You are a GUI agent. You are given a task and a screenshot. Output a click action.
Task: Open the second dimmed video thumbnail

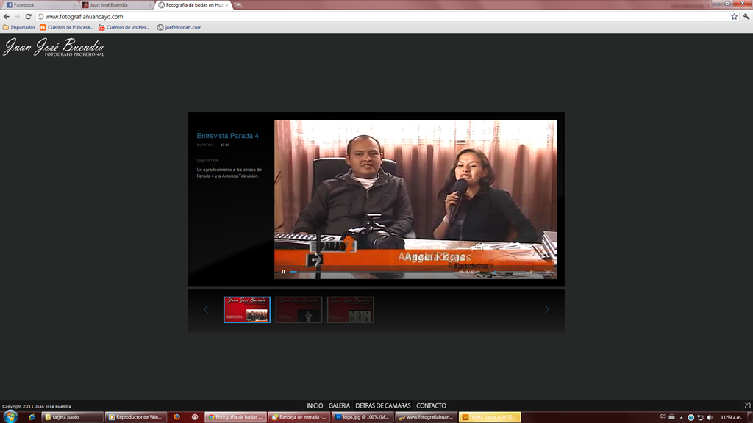click(299, 309)
